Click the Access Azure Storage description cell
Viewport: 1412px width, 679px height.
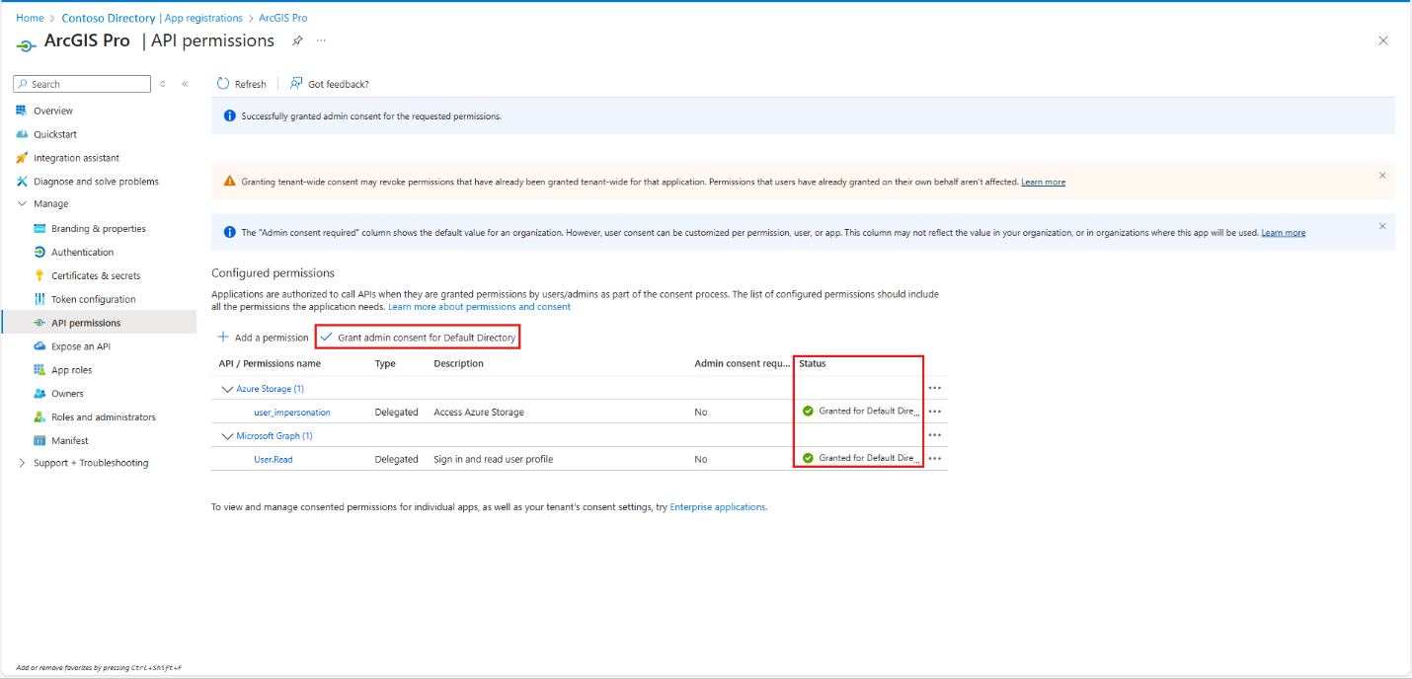coord(479,413)
